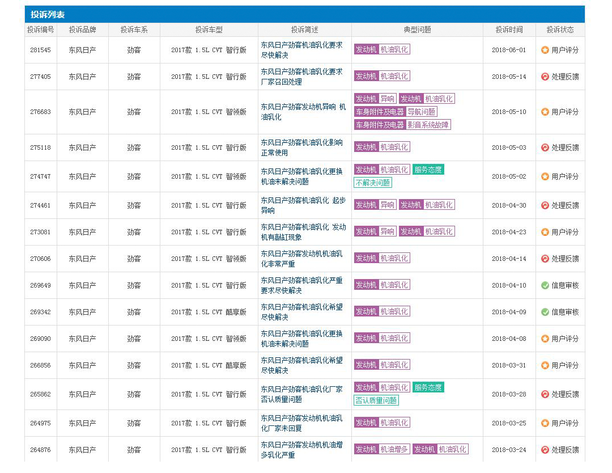Click the red status icon for complaint 264876
This screenshot has width=612, height=473.
(x=545, y=450)
